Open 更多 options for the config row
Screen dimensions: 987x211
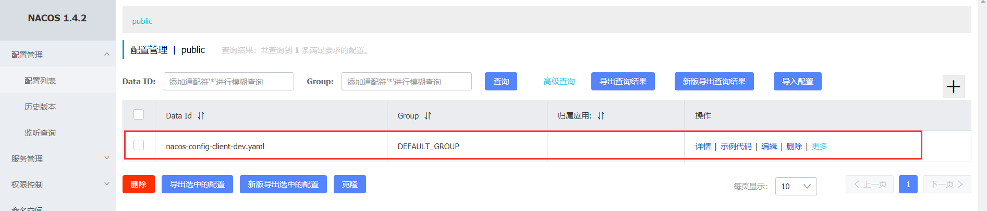pyautogui.click(x=819, y=147)
